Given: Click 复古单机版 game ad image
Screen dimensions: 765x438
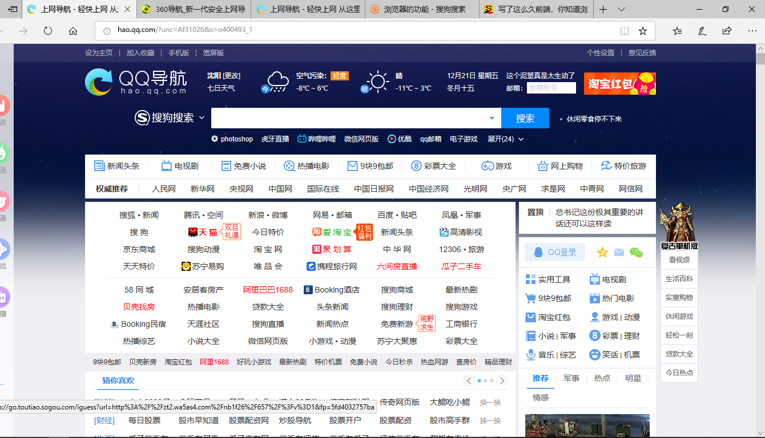Looking at the screenshot, I should [679, 226].
